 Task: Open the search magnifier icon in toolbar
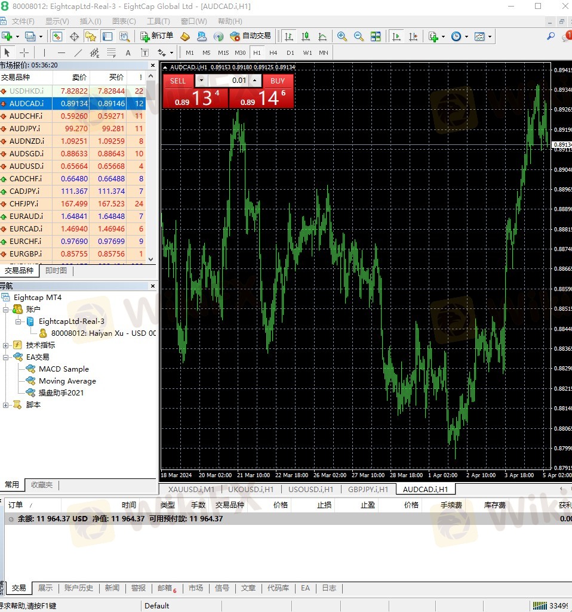click(551, 36)
